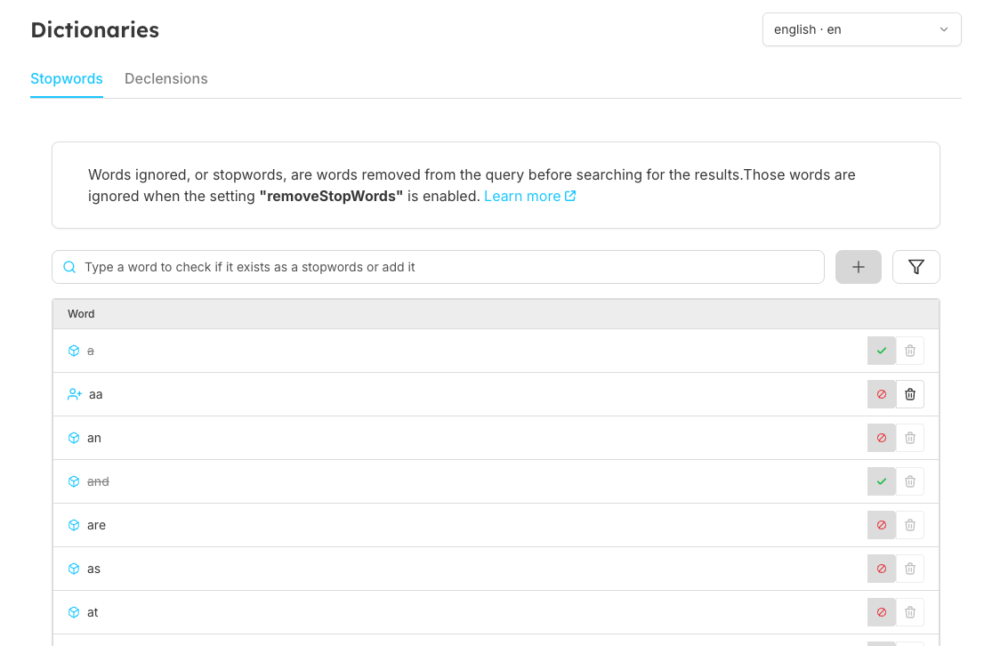984x646 pixels.
Task: Toggle the red block control for "are"
Action: click(x=881, y=525)
